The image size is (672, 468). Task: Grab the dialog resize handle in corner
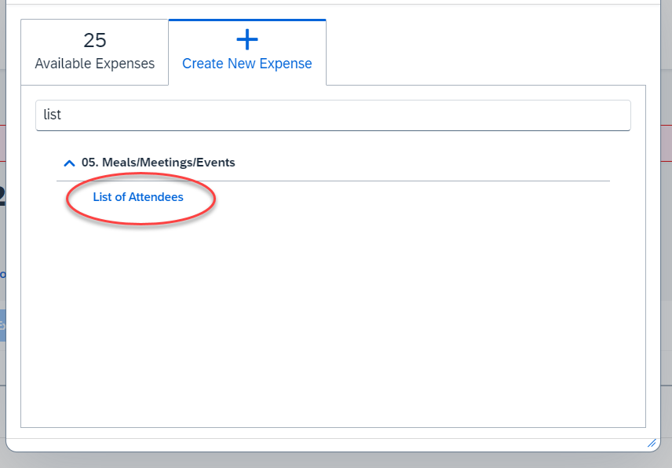pos(652,443)
